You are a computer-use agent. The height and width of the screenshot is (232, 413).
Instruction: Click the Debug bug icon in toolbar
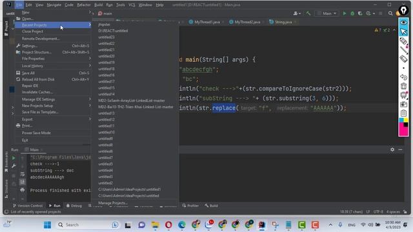352,13
